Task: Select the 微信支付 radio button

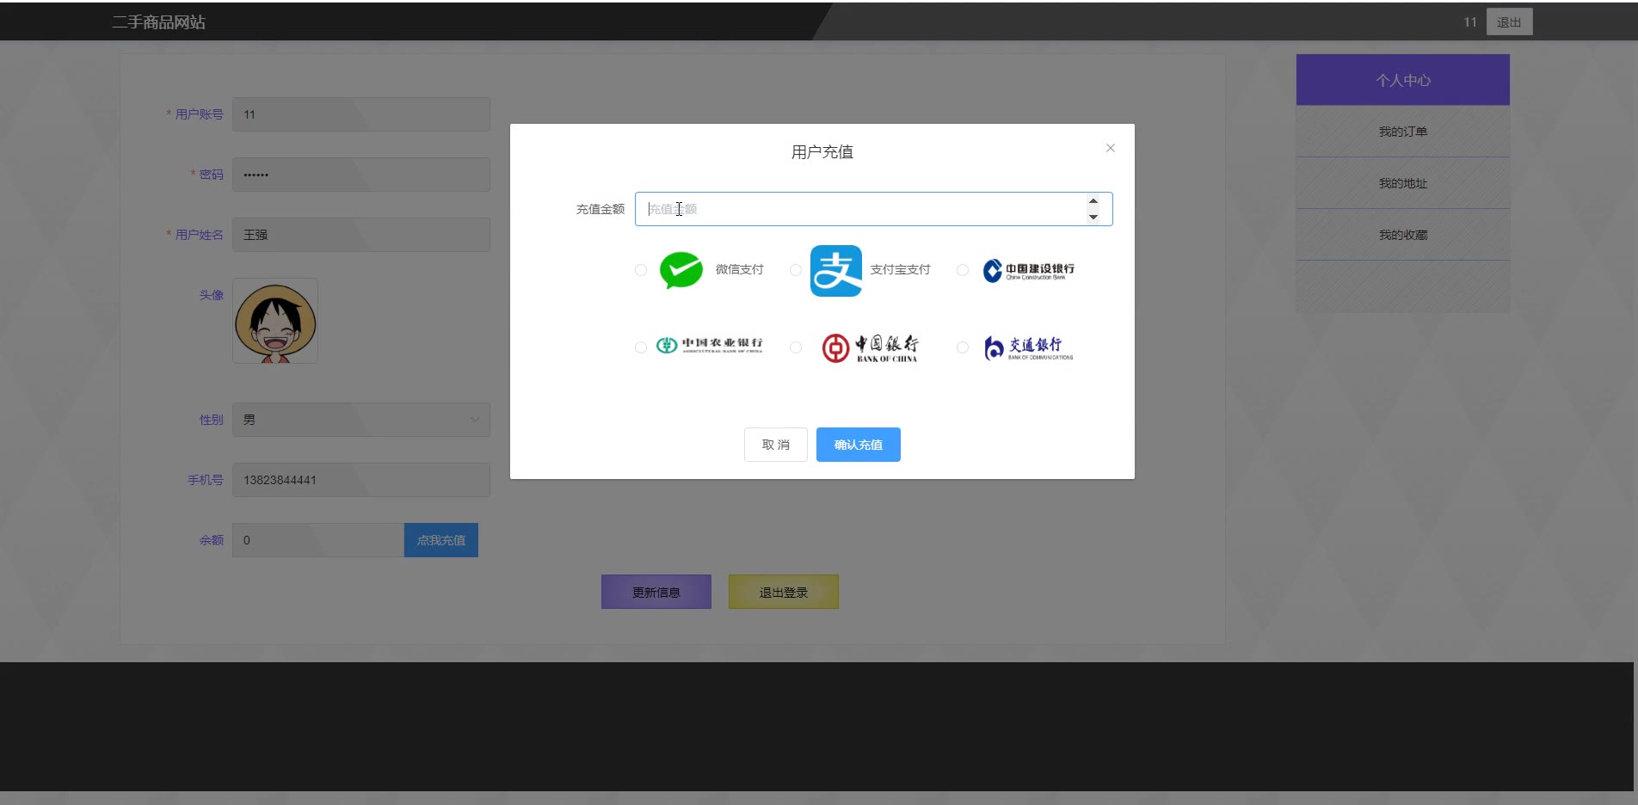Action: 641,270
